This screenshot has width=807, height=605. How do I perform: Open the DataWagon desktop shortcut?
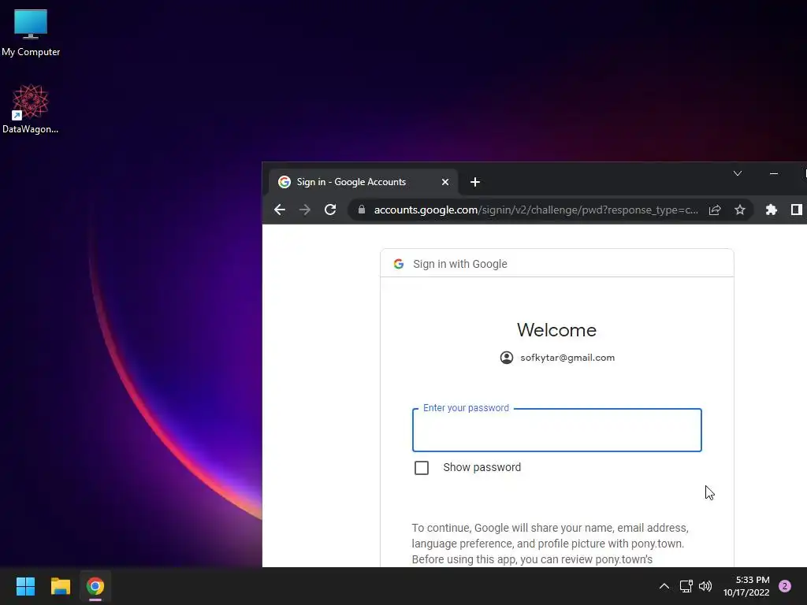31,109
